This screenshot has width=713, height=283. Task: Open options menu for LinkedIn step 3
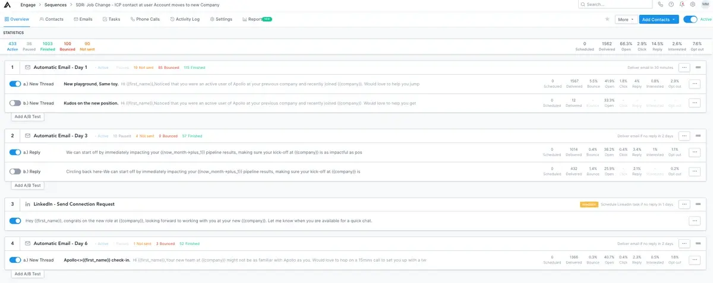point(684,204)
